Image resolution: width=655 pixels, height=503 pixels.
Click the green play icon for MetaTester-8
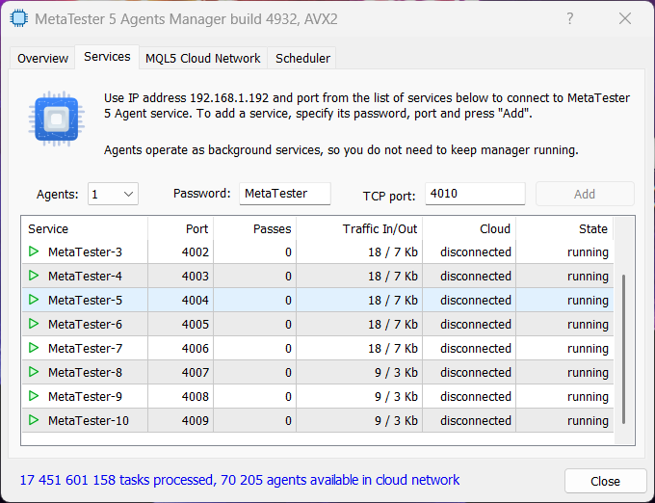tap(34, 372)
